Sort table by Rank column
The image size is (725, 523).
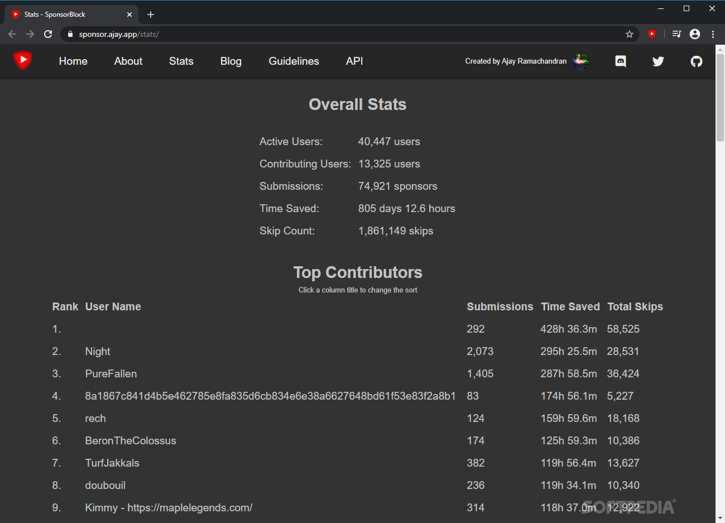[x=65, y=306]
